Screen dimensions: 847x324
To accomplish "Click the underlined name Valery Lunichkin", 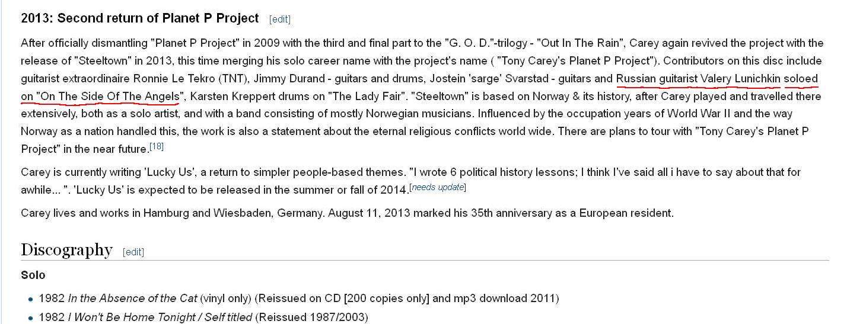I will (x=740, y=79).
